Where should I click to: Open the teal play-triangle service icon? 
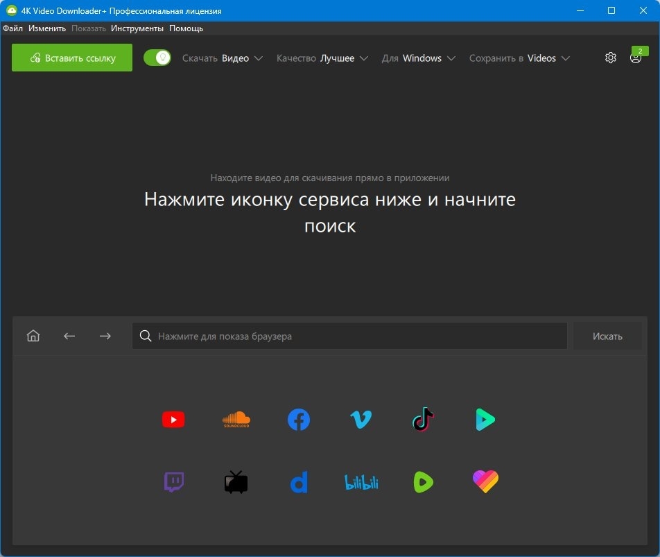[485, 420]
